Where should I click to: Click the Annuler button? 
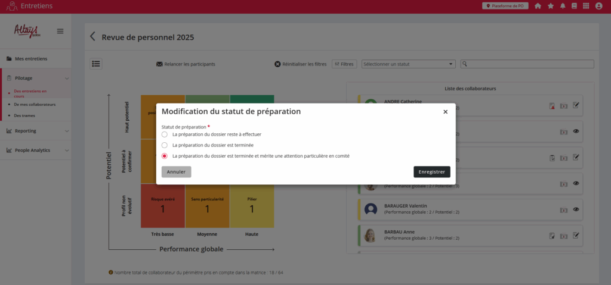176,172
